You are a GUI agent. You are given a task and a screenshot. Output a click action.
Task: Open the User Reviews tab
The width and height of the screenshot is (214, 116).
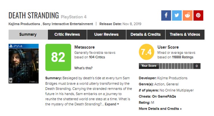coord(106,35)
